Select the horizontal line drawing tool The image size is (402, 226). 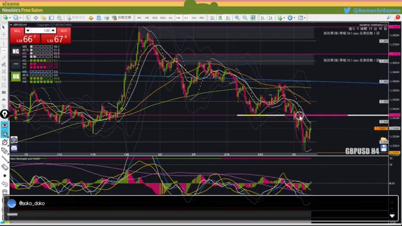point(4,51)
